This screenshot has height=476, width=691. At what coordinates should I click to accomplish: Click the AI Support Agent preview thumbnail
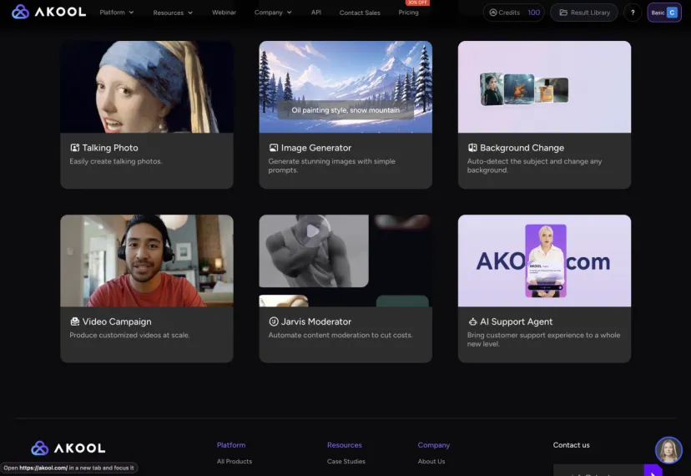(544, 261)
